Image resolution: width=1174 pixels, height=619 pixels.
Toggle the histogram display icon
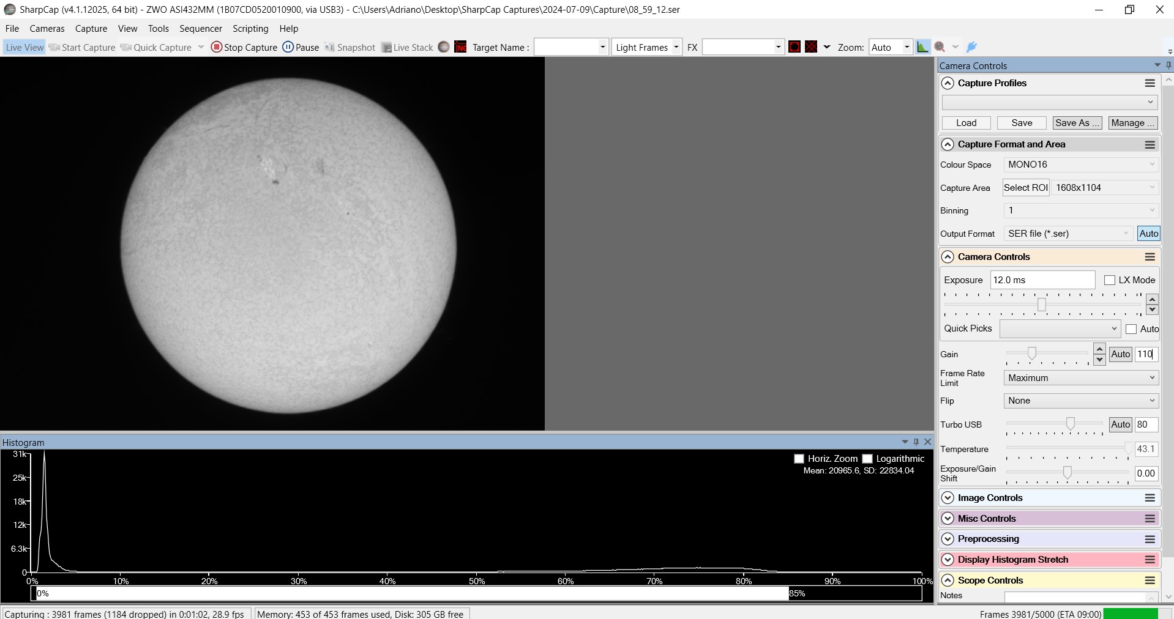pos(922,47)
